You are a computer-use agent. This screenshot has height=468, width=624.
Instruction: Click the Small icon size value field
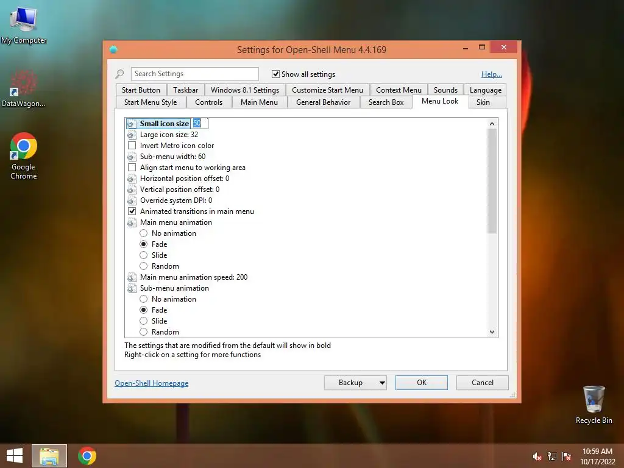click(x=199, y=123)
